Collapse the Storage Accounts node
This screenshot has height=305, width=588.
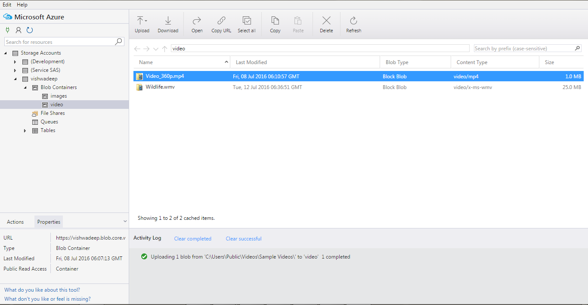[6, 53]
